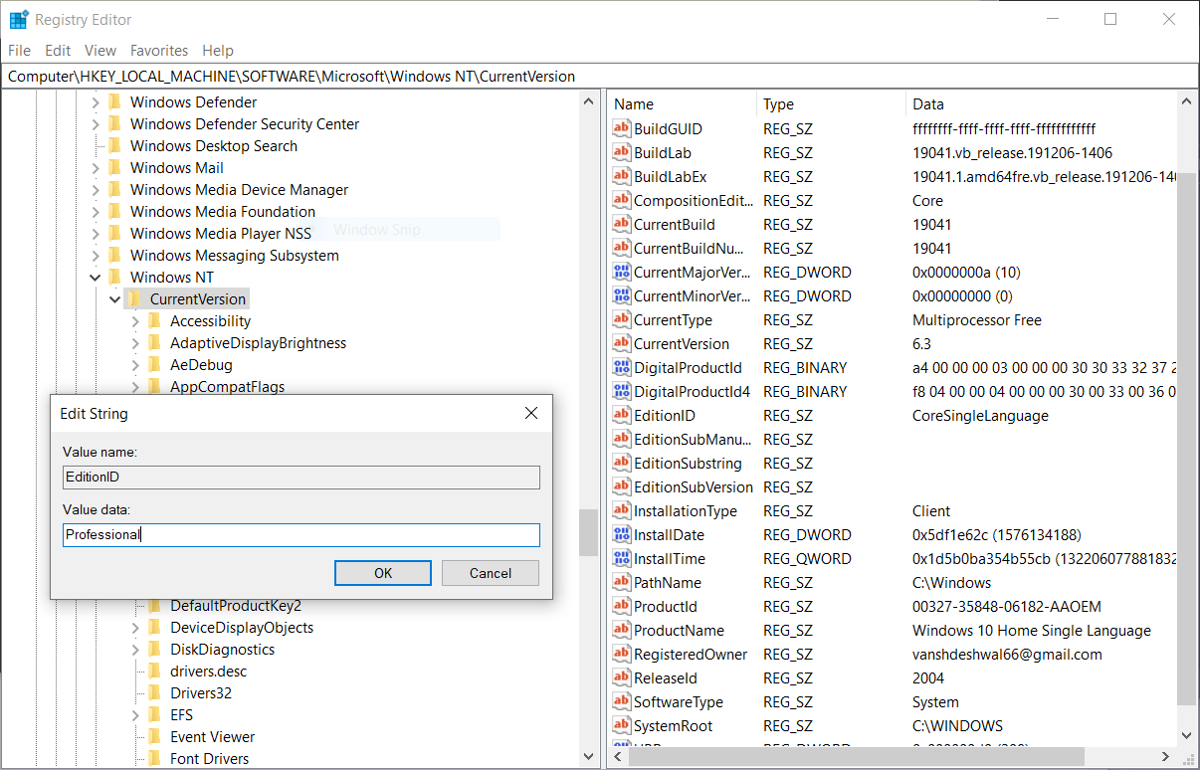Expand the AdaptiveDisplayBrightness subkey
Image resolution: width=1200 pixels, height=770 pixels.
tap(135, 343)
